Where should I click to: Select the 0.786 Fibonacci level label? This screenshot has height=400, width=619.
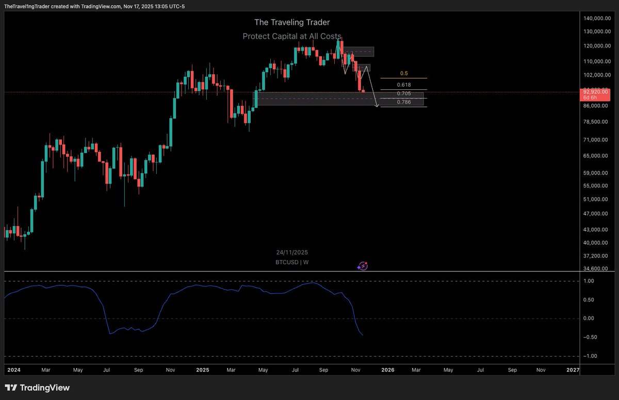(404, 102)
